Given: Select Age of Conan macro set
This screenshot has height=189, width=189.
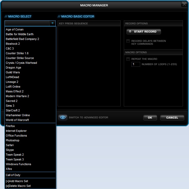Looking at the screenshot, I should [x=30, y=29].
